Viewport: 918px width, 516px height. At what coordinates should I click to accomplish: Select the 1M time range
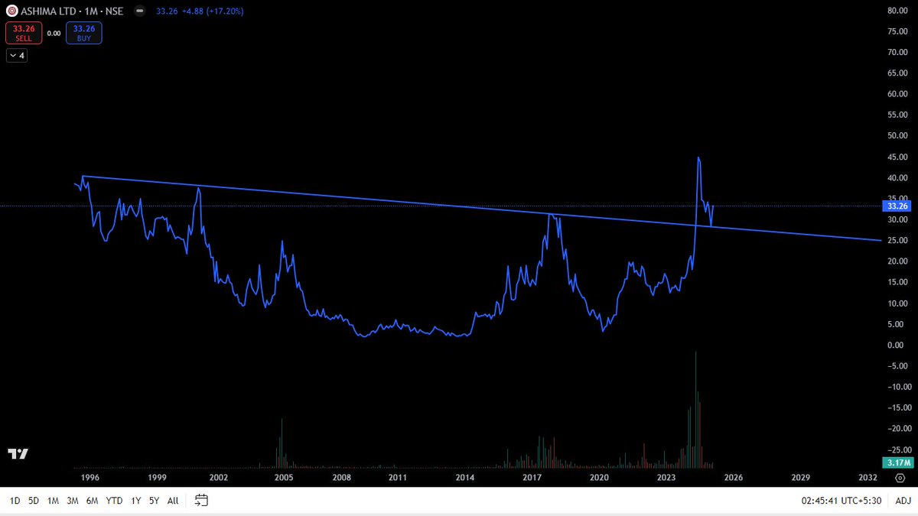pyautogui.click(x=53, y=501)
